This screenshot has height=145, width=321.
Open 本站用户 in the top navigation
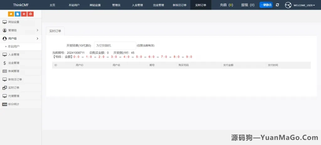pos(74,5)
